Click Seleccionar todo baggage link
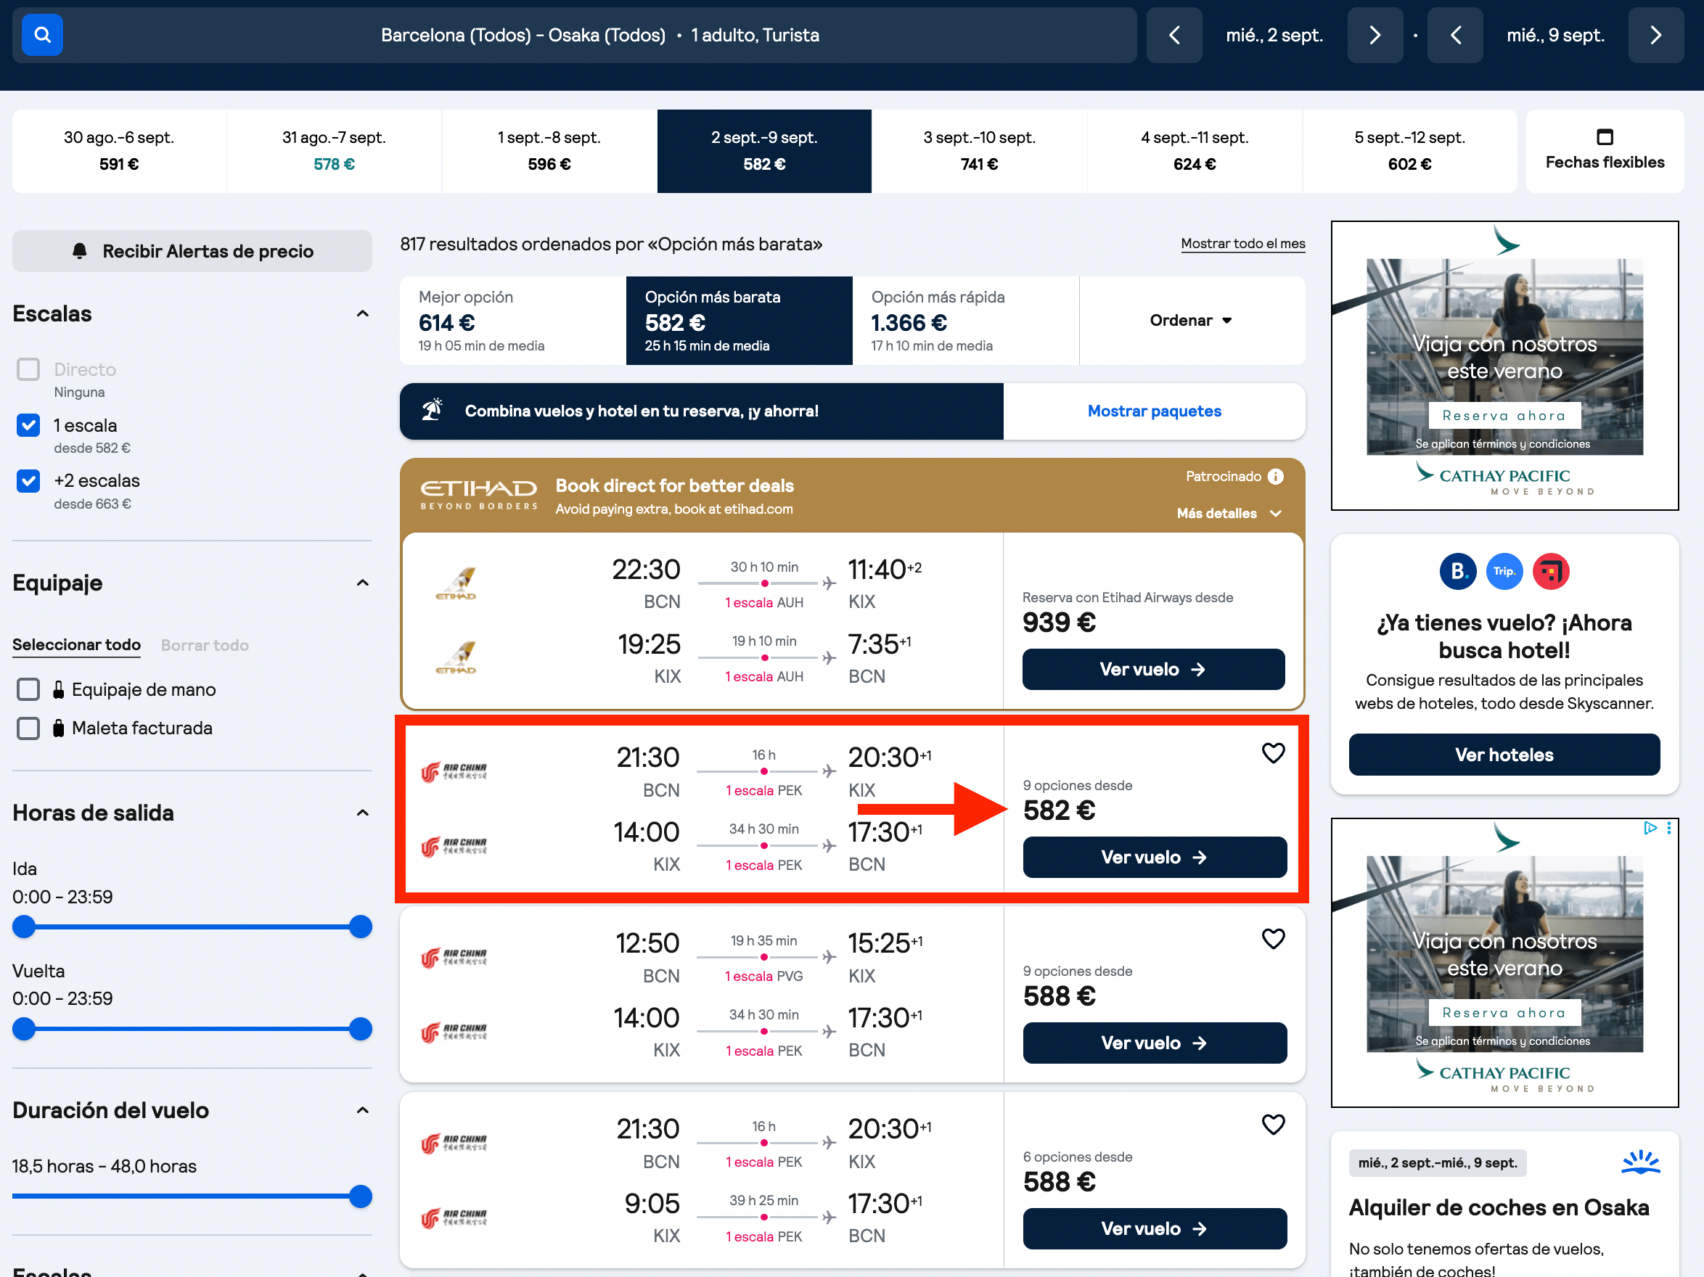The height and width of the screenshot is (1277, 1704). point(76,644)
